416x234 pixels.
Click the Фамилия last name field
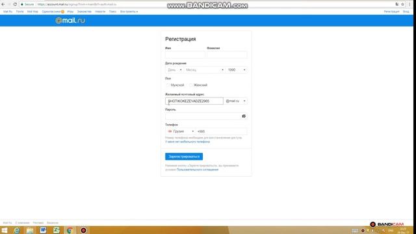pyautogui.click(x=227, y=55)
